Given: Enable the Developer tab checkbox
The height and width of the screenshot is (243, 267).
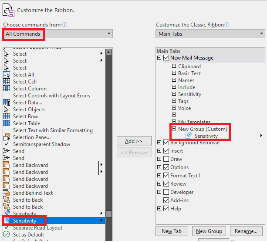Looking at the screenshot, I should pos(166,192).
